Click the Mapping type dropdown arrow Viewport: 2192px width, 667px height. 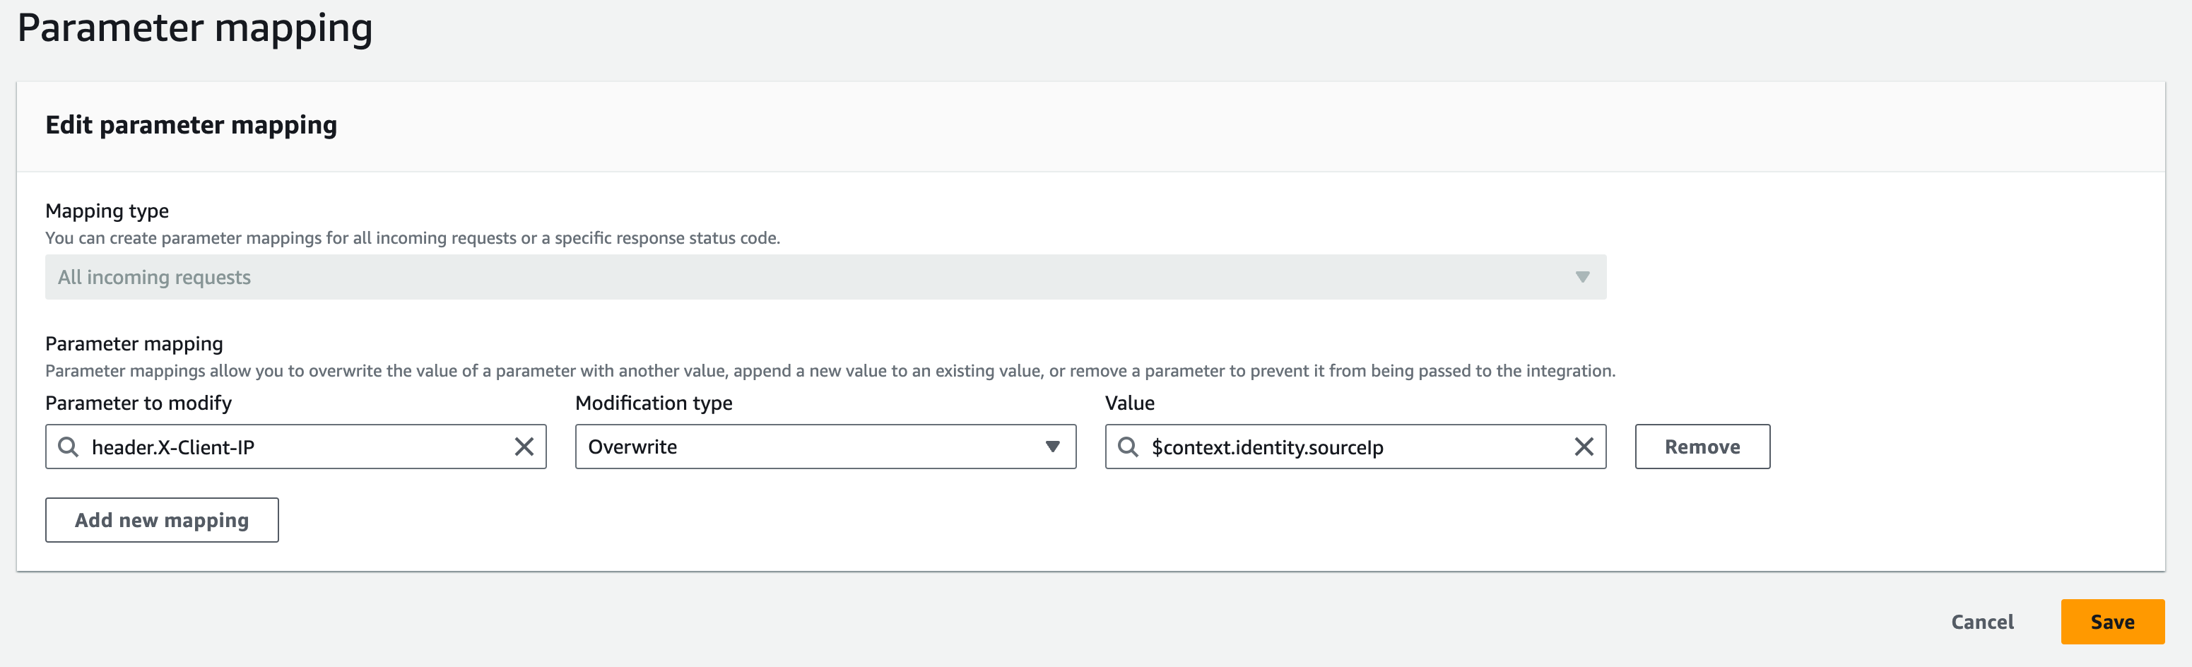pyautogui.click(x=1582, y=278)
